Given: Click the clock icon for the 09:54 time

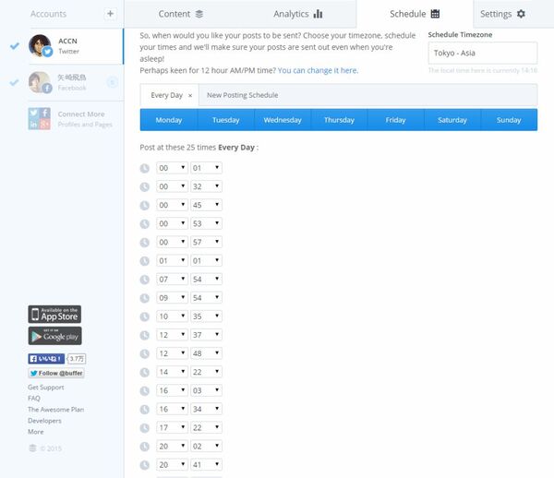Looking at the screenshot, I should (x=145, y=298).
